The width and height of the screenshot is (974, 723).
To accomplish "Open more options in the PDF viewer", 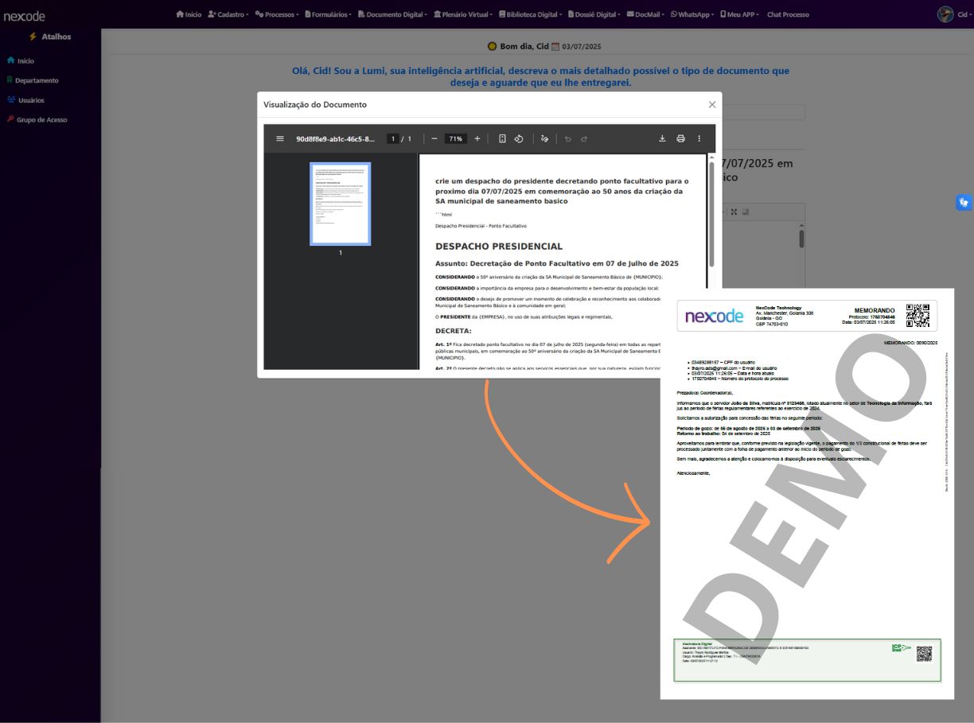I will tap(699, 138).
